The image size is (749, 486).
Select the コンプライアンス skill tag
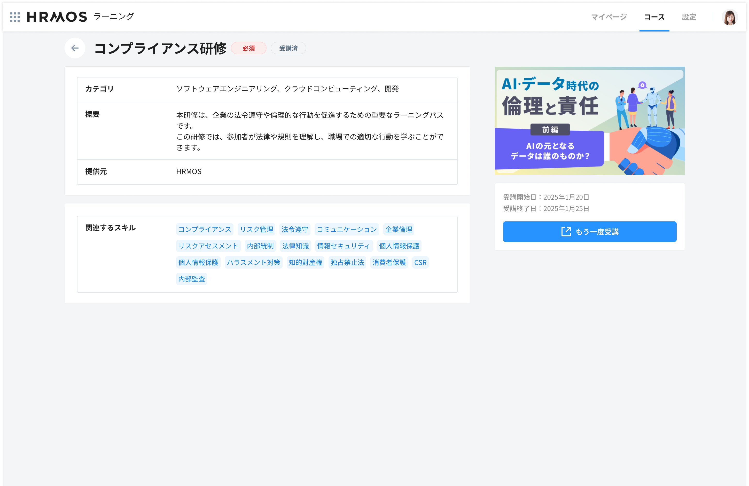[x=205, y=230]
